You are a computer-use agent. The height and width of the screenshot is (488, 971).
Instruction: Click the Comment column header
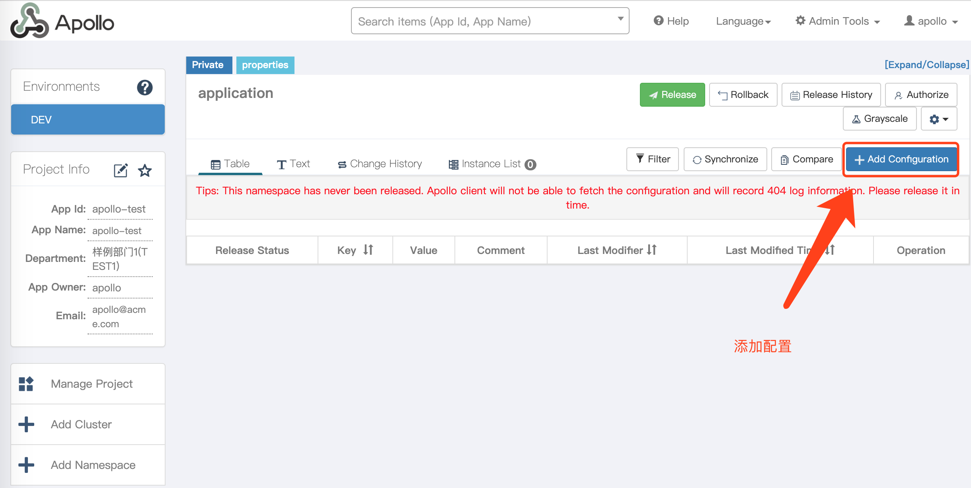[x=501, y=250]
